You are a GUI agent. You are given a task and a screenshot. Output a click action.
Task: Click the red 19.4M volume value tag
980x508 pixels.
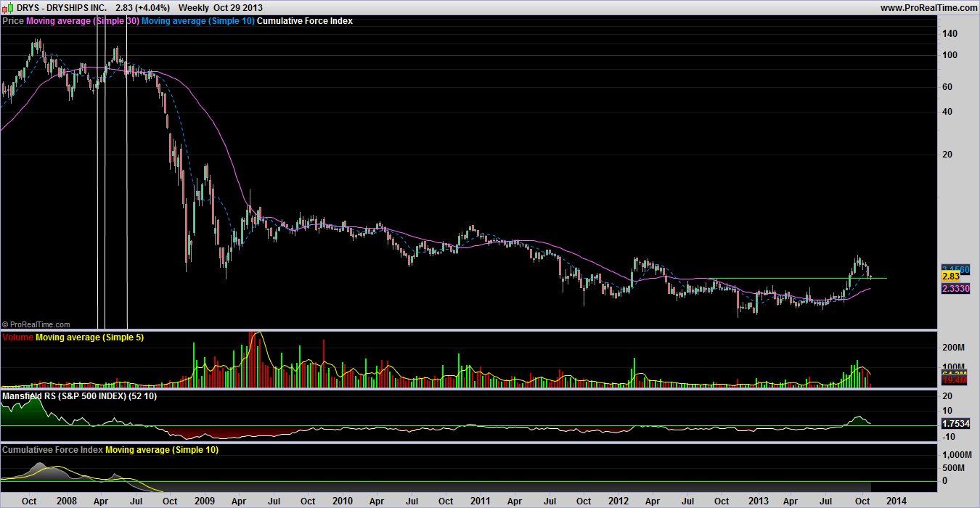pyautogui.click(x=955, y=380)
